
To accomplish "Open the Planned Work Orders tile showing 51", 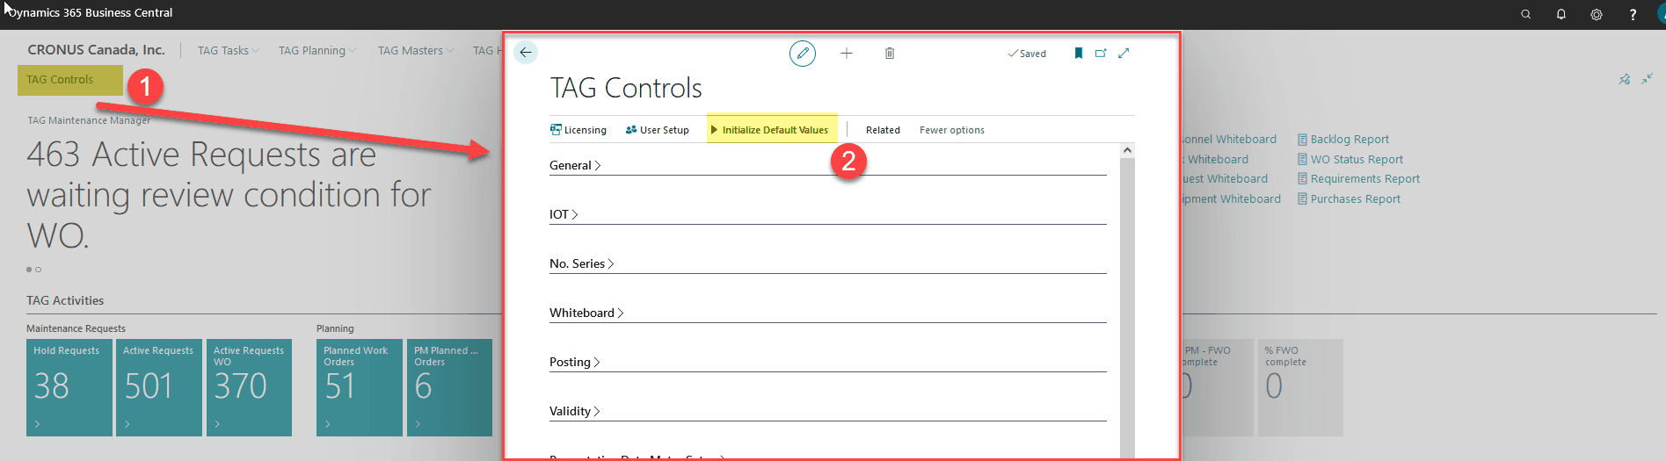I will pos(360,387).
